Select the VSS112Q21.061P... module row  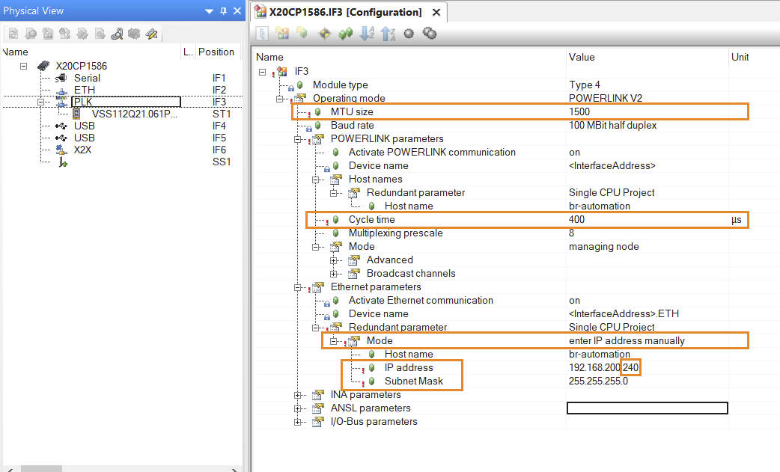134,114
